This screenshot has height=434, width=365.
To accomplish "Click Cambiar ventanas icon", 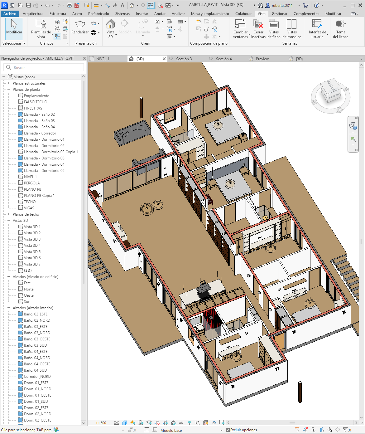I will 240,29.
